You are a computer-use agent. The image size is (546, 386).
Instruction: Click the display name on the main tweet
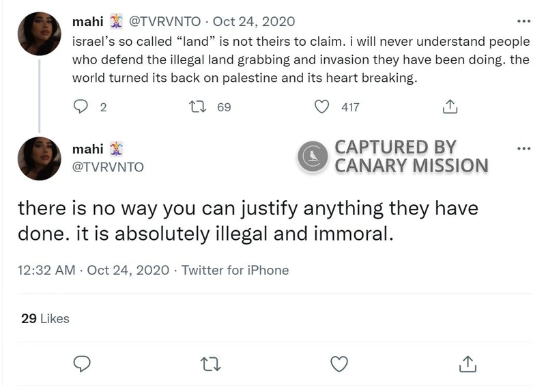pos(88,149)
